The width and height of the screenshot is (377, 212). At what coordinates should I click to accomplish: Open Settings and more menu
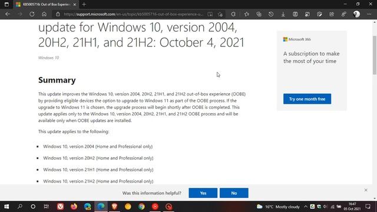tap(369, 14)
